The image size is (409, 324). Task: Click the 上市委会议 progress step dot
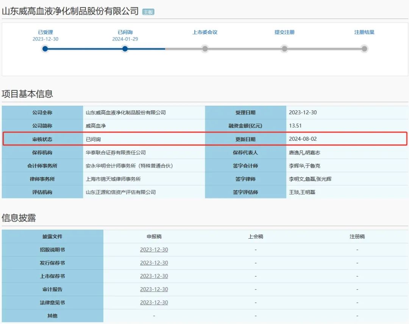coord(205,49)
